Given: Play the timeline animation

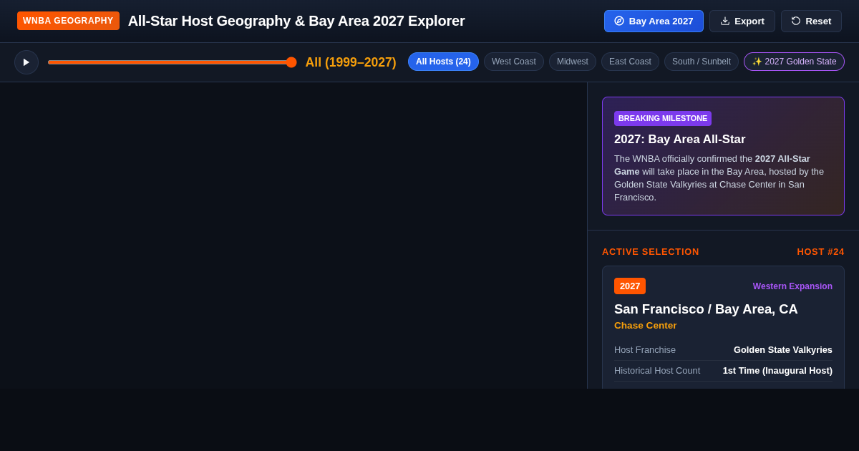Looking at the screenshot, I should click(x=26, y=62).
